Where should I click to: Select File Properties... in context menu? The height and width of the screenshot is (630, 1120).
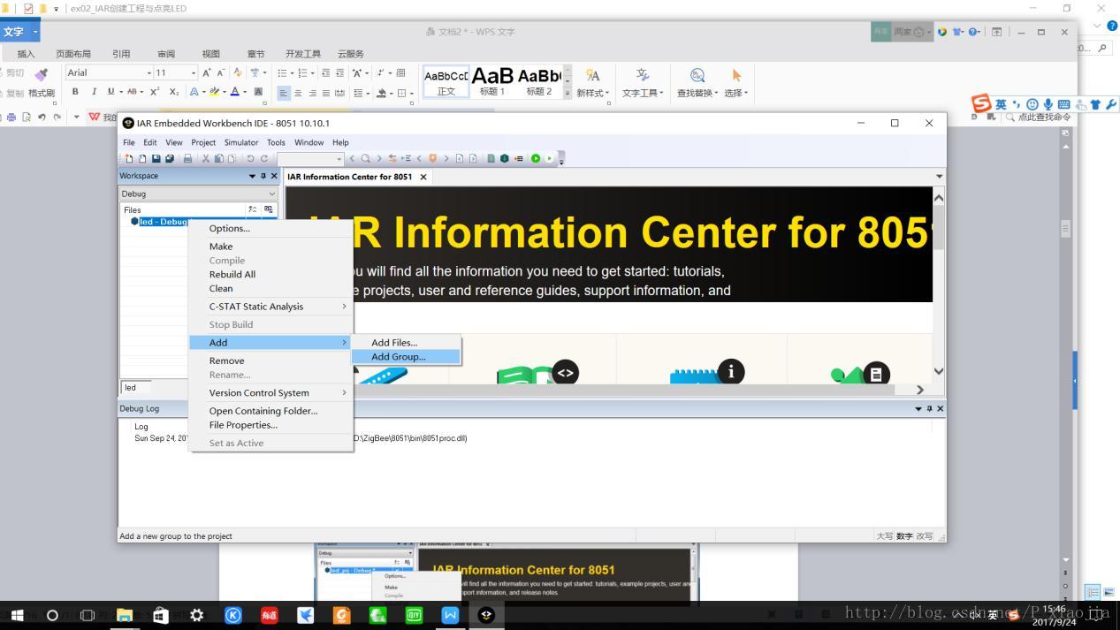pyautogui.click(x=271, y=425)
